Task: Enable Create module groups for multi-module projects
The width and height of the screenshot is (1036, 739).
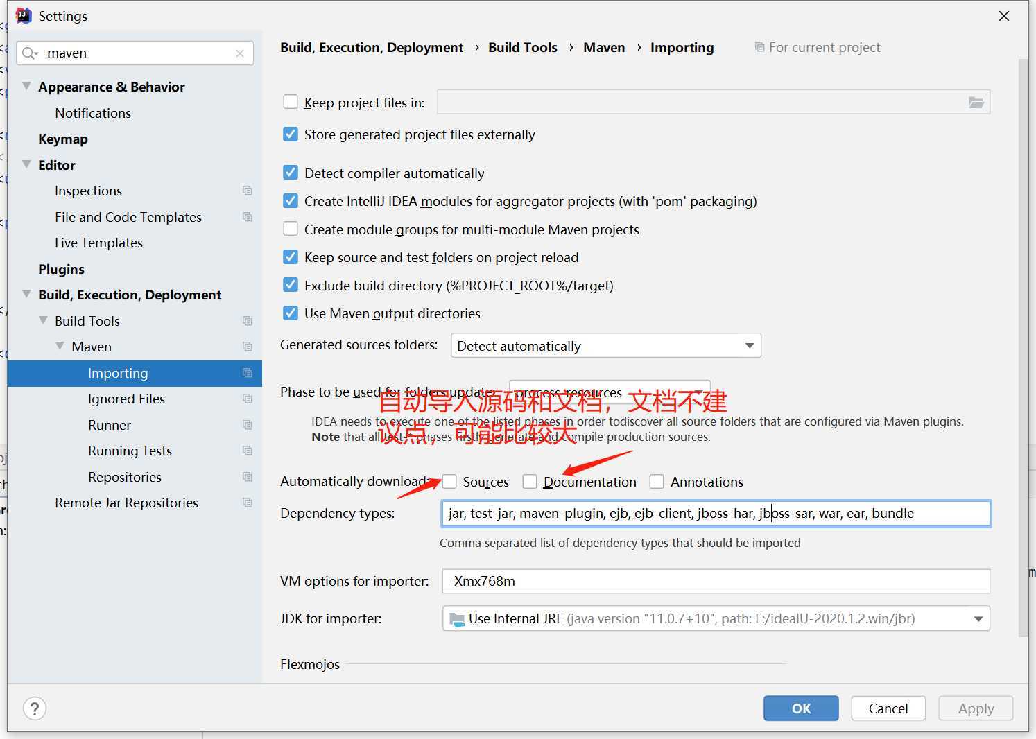Action: coord(291,229)
